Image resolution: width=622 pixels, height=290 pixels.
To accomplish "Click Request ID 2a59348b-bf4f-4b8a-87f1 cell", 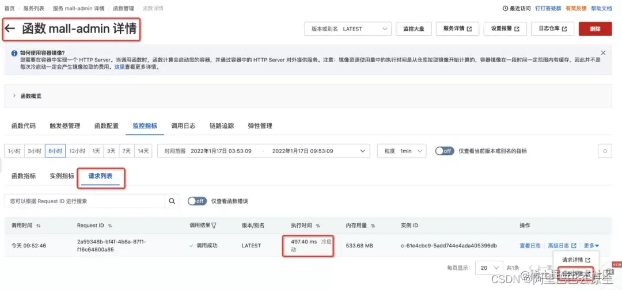I will (x=111, y=246).
